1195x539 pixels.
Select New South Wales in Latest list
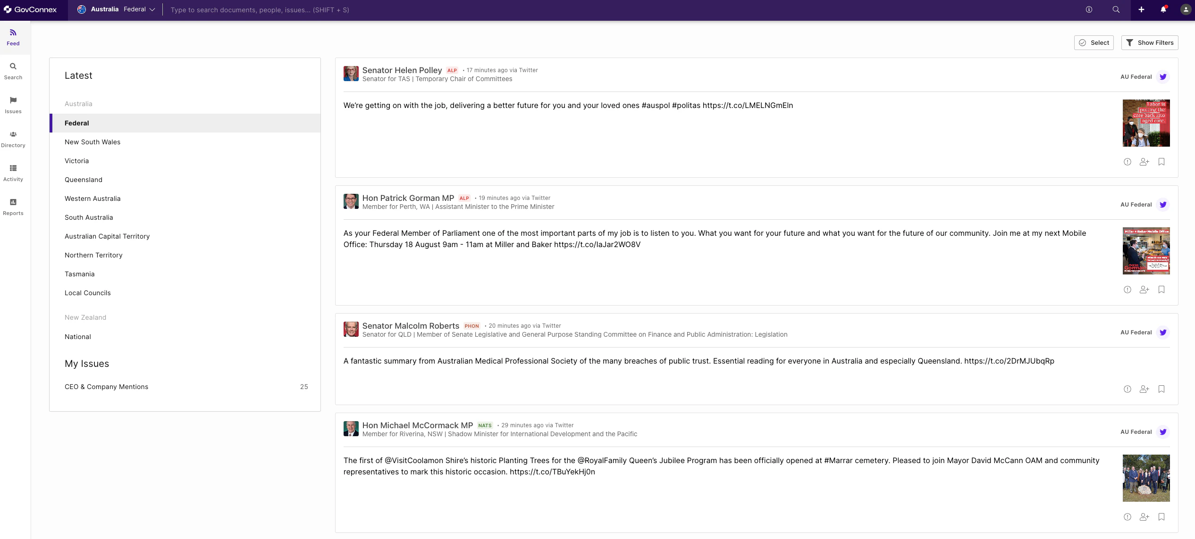[93, 142]
